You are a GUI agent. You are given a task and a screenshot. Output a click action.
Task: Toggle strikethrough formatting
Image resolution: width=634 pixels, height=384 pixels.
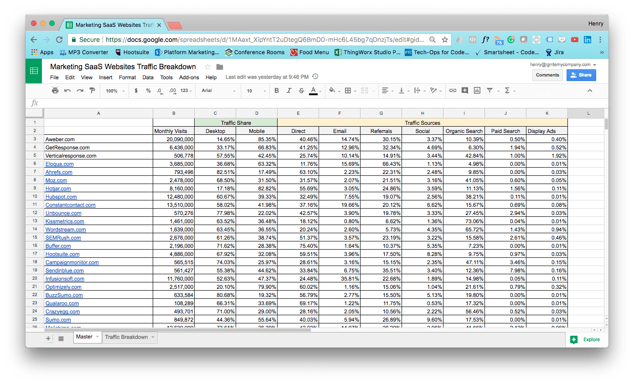click(x=301, y=91)
